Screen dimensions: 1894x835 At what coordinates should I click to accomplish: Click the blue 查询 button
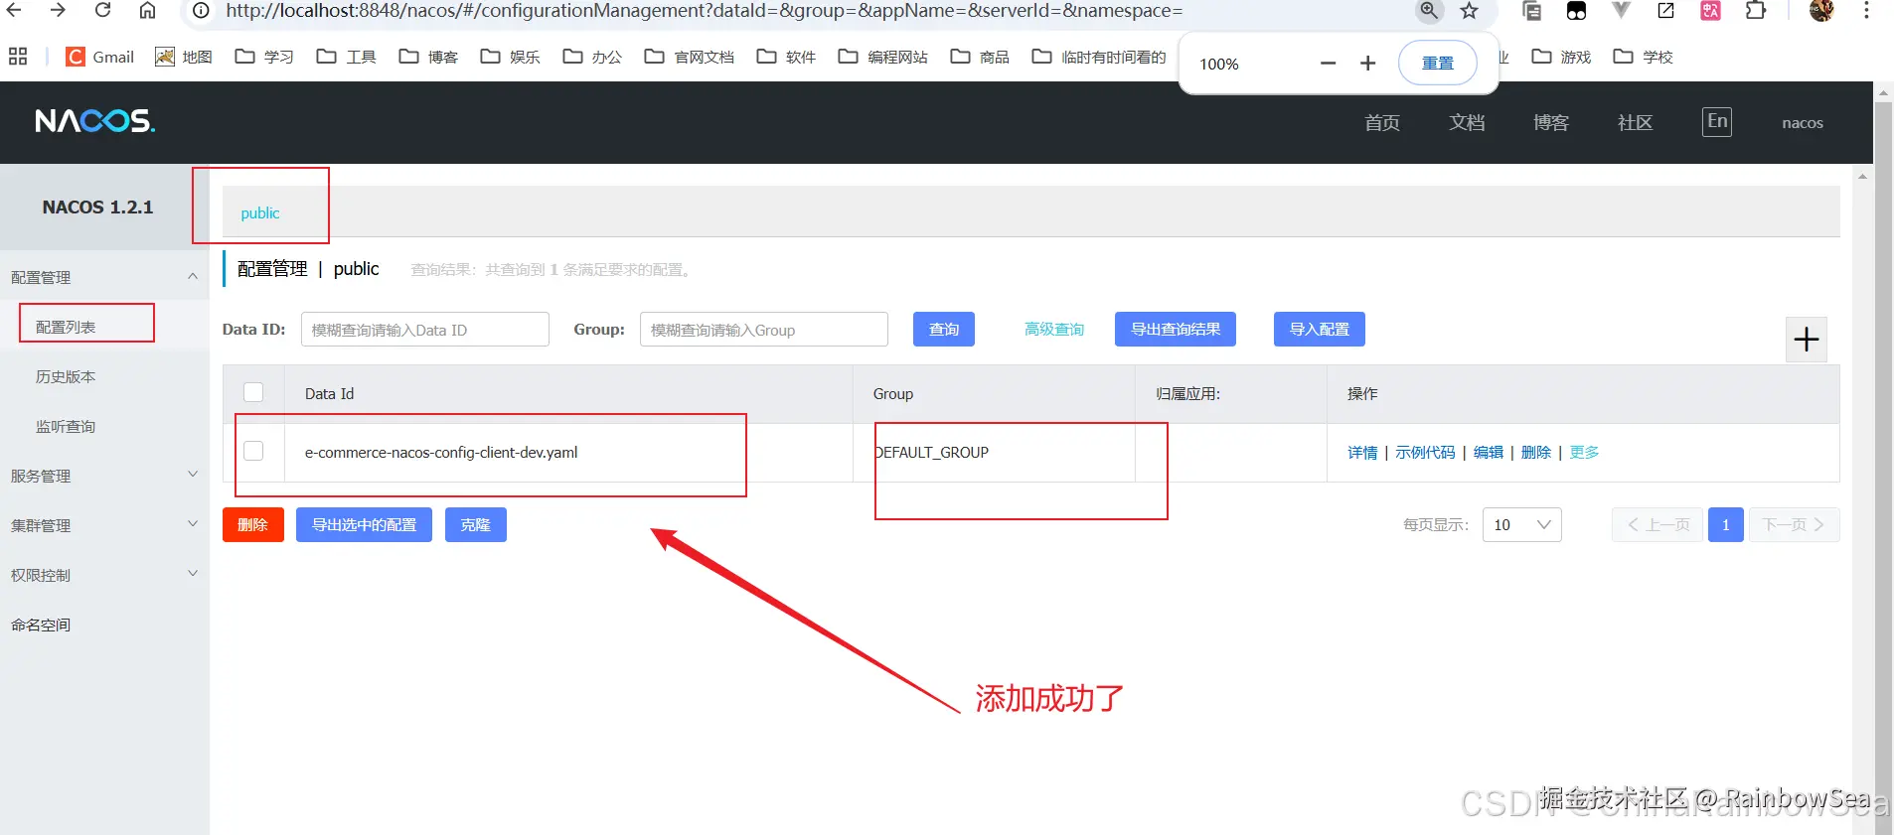click(x=944, y=330)
